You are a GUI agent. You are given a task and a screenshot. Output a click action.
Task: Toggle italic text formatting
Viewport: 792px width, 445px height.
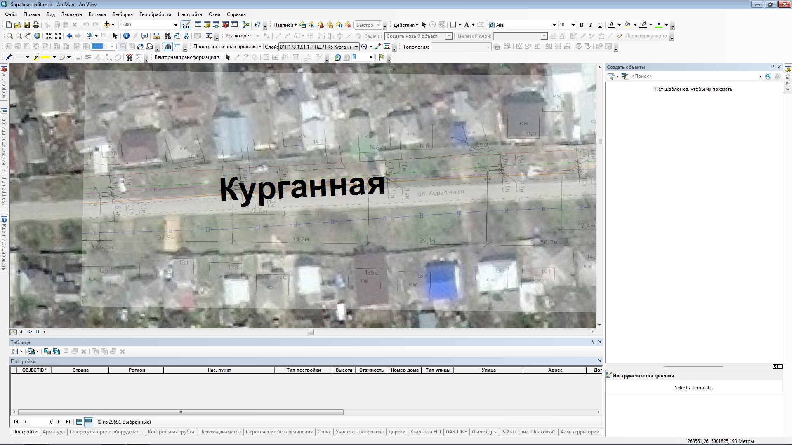[x=590, y=25]
